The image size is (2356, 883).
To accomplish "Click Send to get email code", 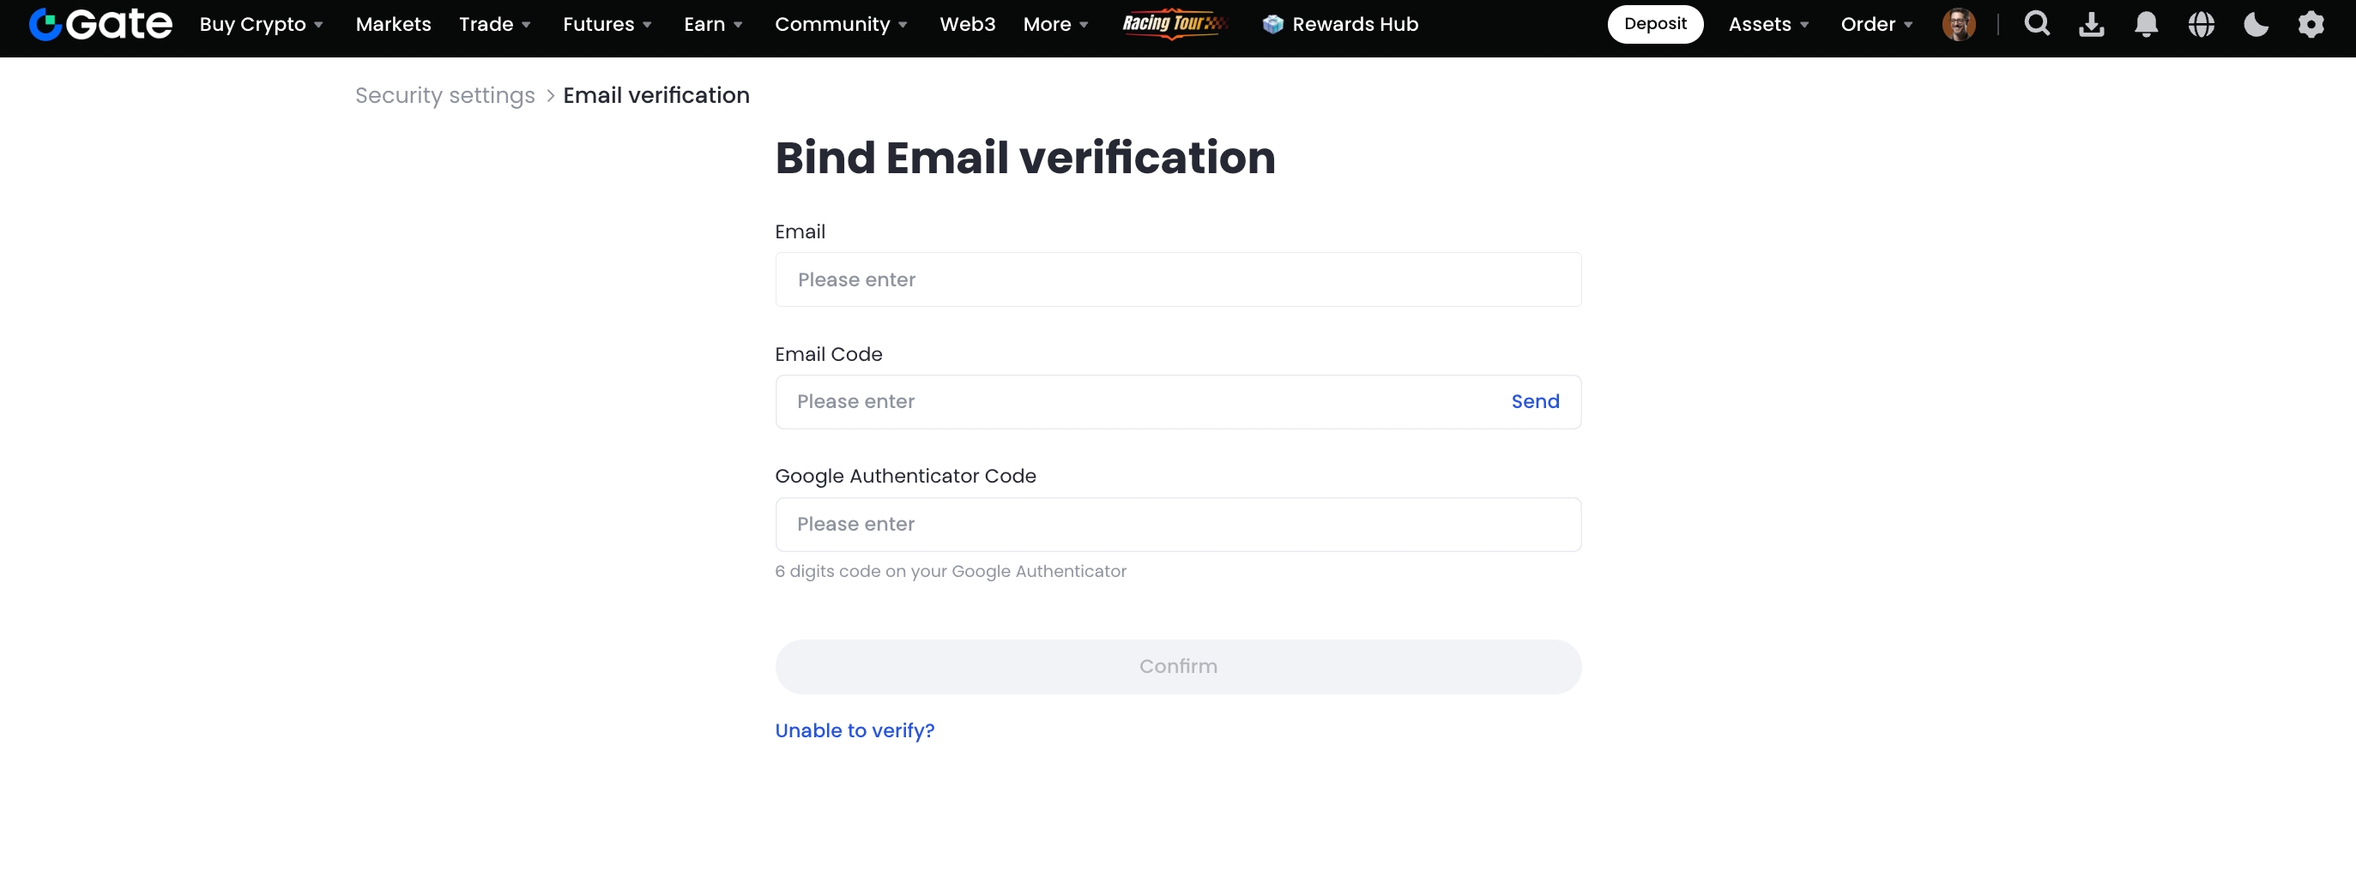I will pos(1535,401).
